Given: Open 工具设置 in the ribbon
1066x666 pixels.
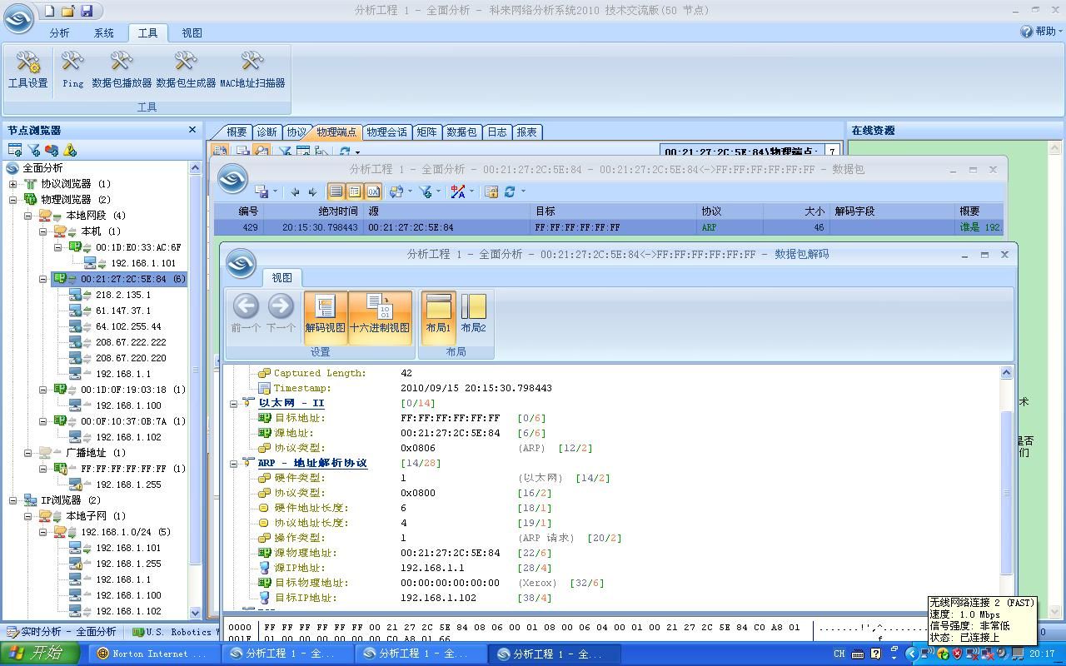Looking at the screenshot, I should click(27, 68).
